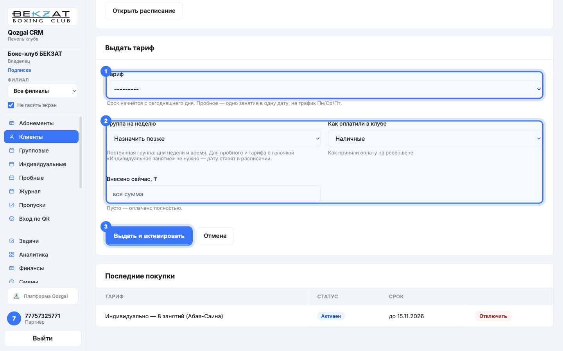
Task: Open the Тариф dropdown
Action: click(325, 89)
